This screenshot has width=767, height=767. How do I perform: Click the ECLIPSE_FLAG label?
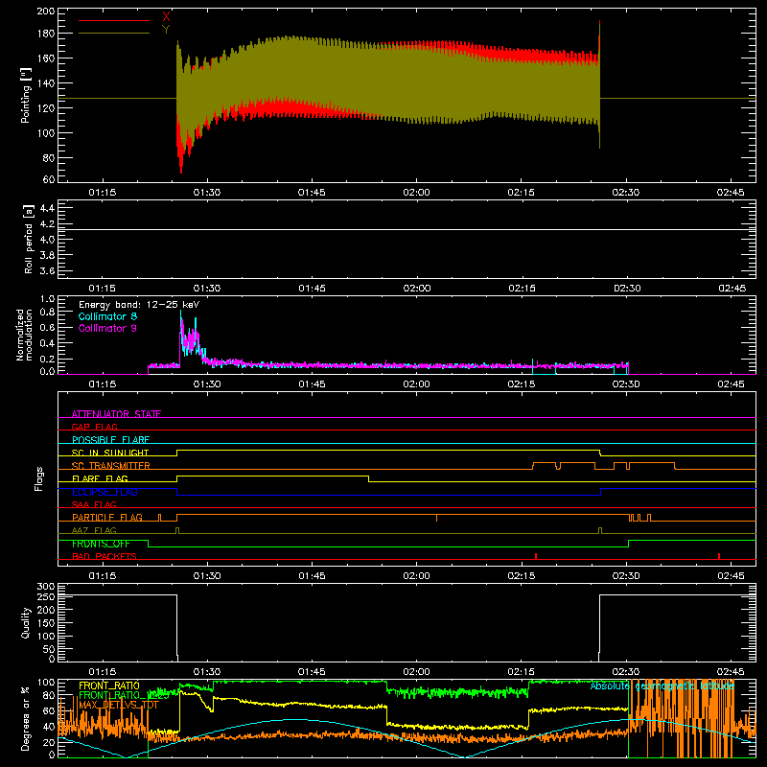[105, 492]
